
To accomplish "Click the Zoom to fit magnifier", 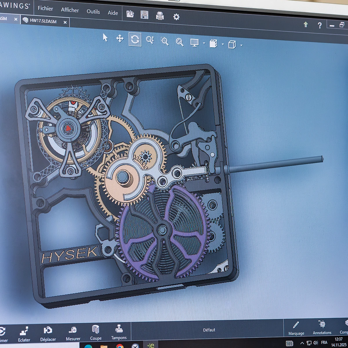I will [x=180, y=42].
